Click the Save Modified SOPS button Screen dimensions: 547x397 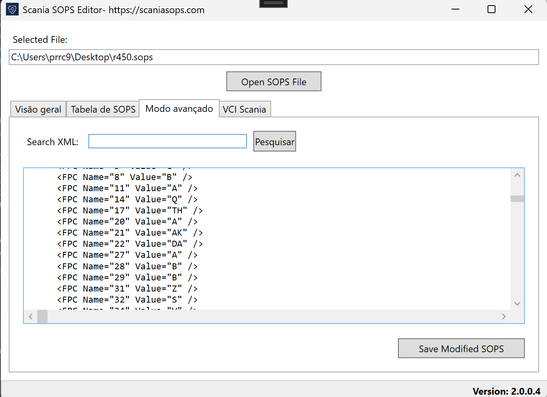click(461, 348)
